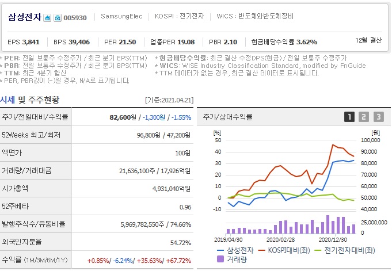The image size is (392, 271).
Task: Select 52주베타 value 0.96
Action: (x=185, y=207)
